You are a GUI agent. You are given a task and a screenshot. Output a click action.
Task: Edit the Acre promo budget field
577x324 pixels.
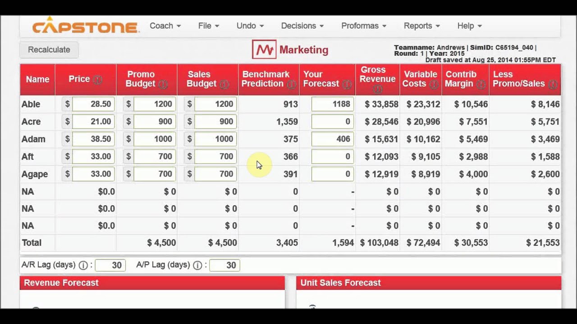click(154, 121)
